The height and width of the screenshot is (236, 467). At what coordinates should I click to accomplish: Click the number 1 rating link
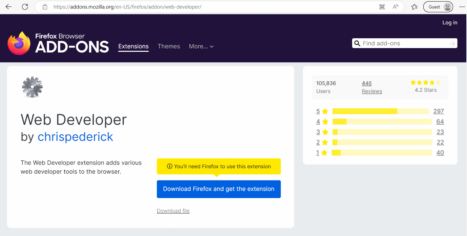click(x=318, y=153)
